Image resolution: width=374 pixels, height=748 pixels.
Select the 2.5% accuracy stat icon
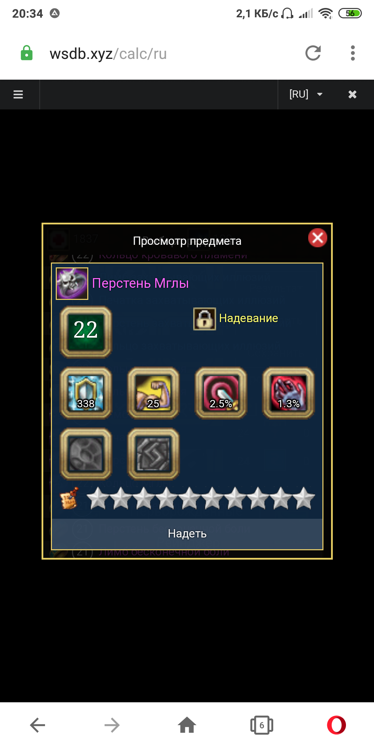[221, 393]
